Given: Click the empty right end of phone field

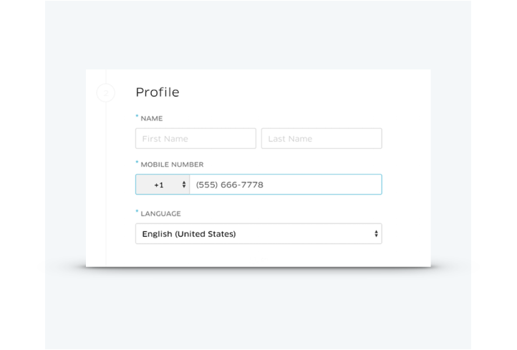Looking at the screenshot, I should (x=351, y=185).
